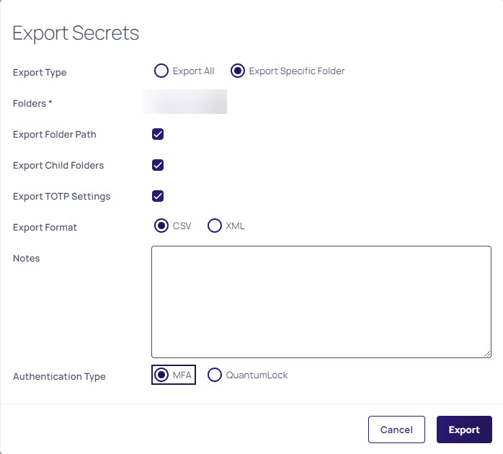Click the Authentication Type label

[x=59, y=376]
